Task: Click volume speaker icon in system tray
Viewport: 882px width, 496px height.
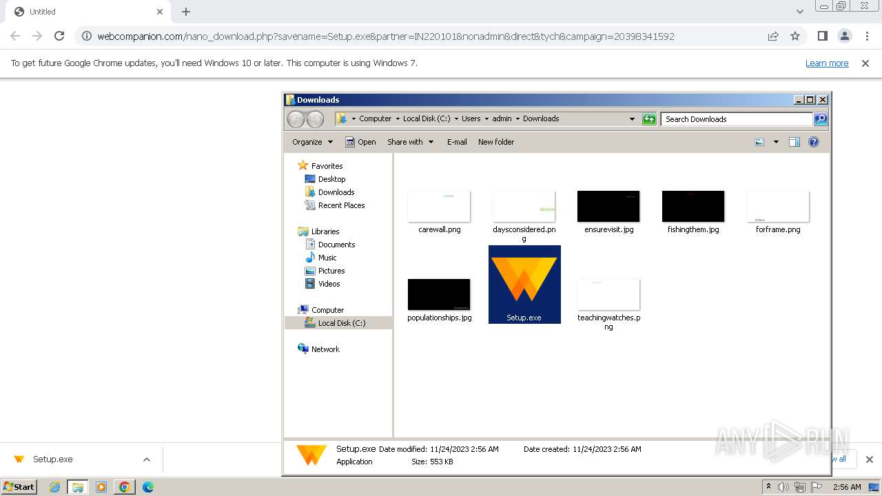Action: click(783, 487)
